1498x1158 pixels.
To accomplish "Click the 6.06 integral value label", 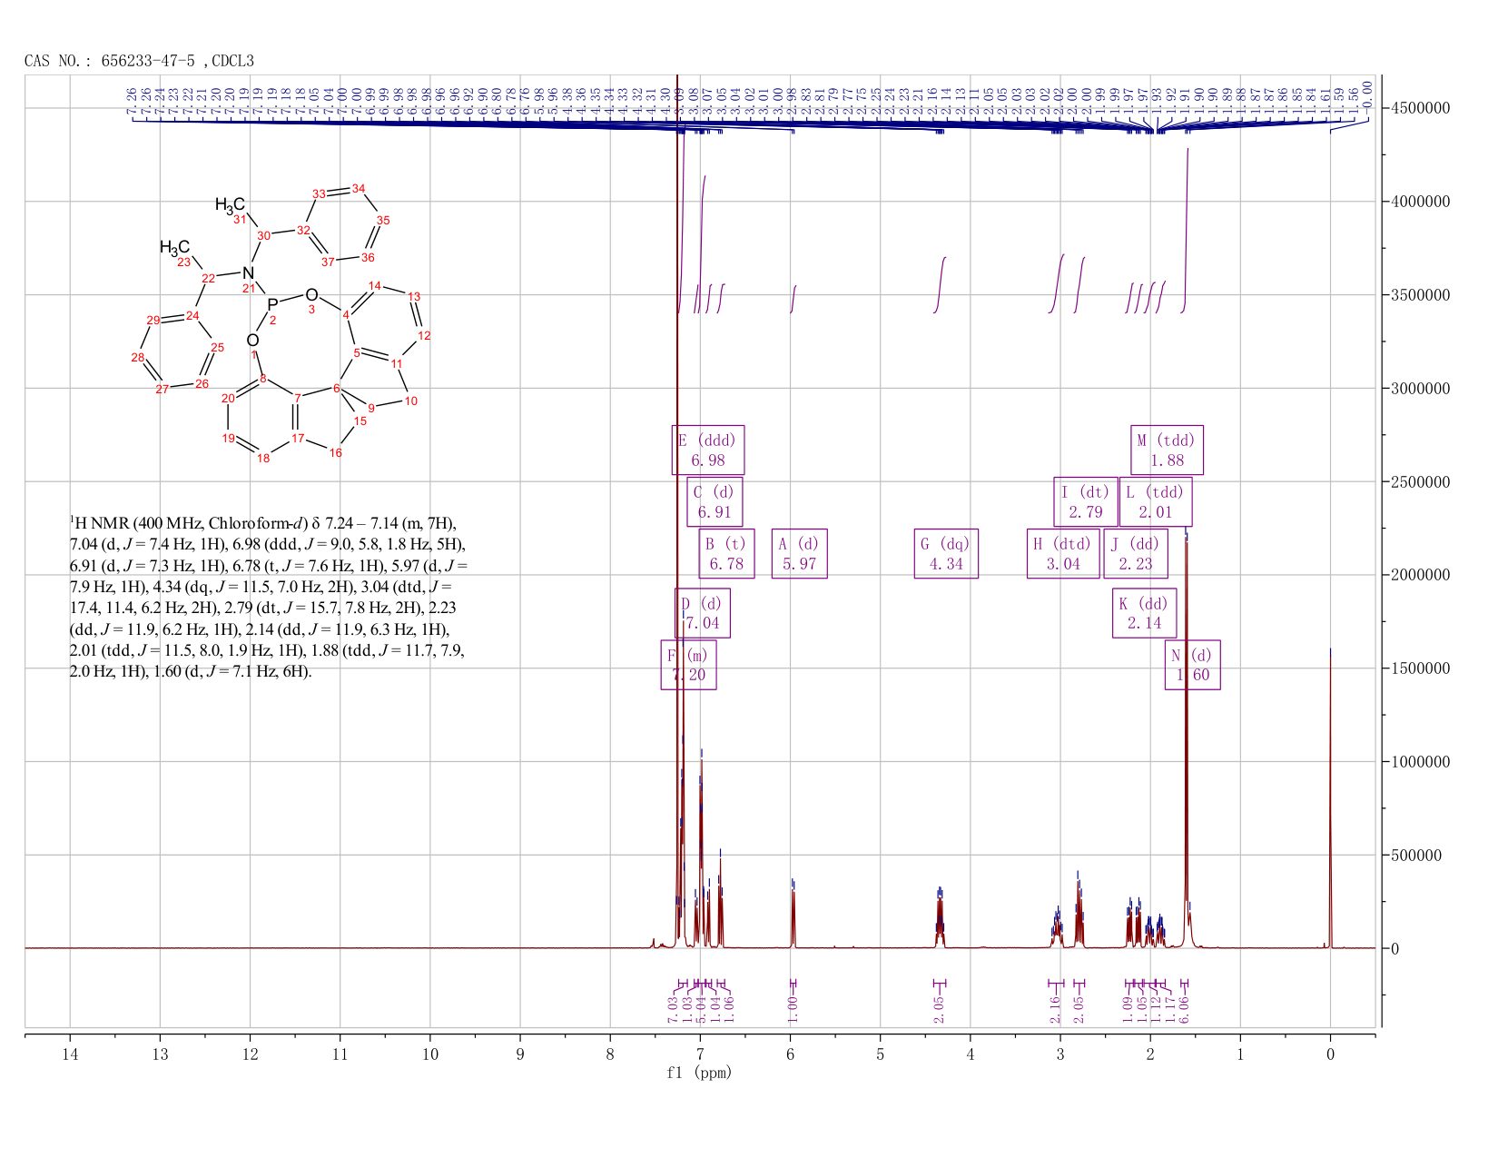I will 1185,1008.
